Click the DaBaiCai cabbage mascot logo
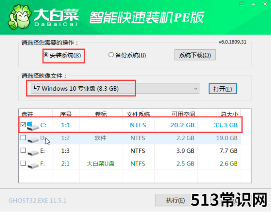 point(19,17)
